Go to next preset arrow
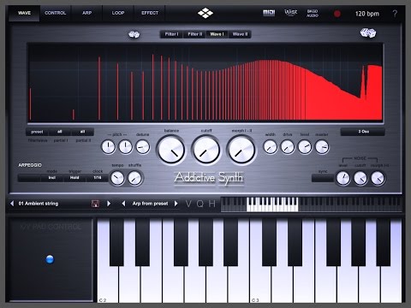 (109, 204)
